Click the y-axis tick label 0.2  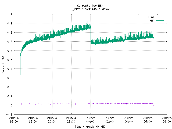(x=10, y=87)
